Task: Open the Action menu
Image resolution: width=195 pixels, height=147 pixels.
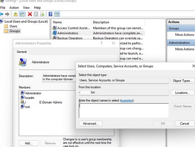Action: click(14, 7)
